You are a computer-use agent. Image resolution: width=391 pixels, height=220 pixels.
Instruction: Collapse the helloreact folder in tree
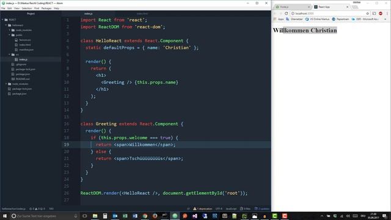[x=6, y=25]
